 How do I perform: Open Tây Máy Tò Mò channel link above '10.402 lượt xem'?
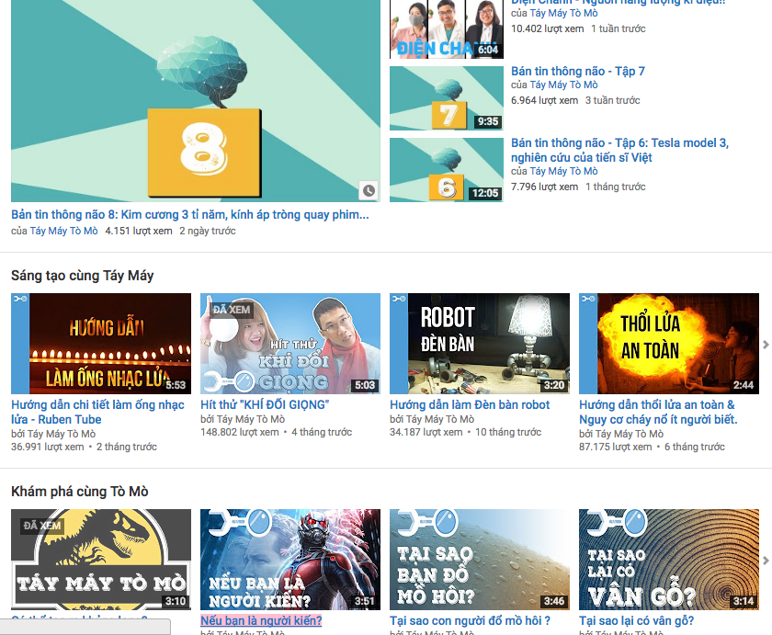[563, 13]
